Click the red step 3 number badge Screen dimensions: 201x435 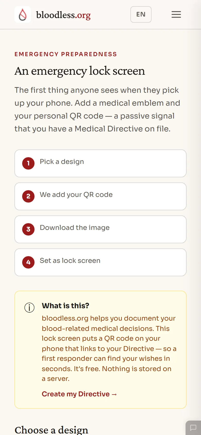28,229
